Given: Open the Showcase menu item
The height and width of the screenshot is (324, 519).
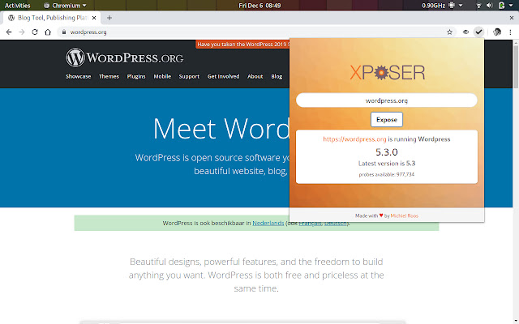Looking at the screenshot, I should pos(78,76).
